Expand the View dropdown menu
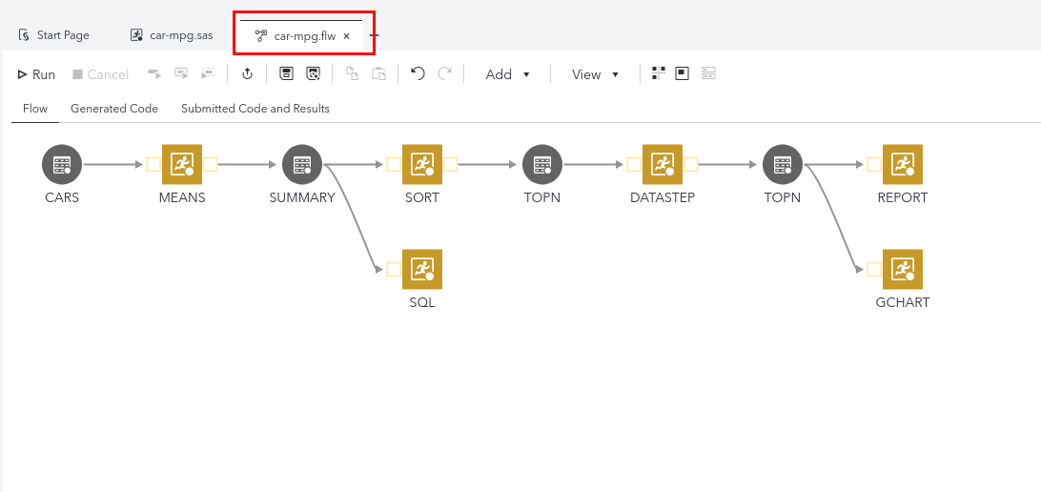 [595, 74]
